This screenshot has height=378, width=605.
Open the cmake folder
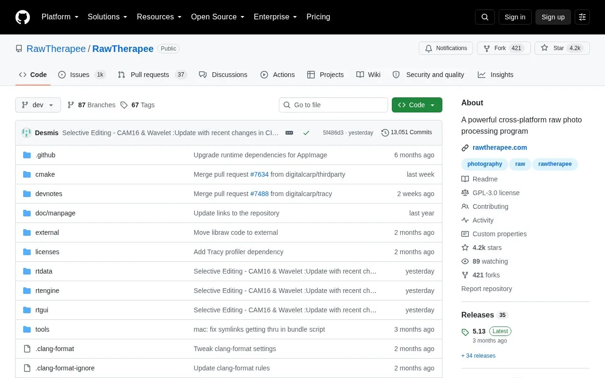(45, 174)
